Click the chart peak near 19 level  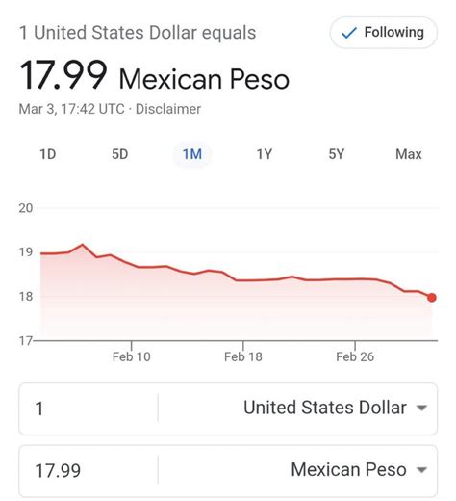(x=83, y=245)
